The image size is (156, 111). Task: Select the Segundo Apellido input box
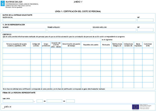tap(114, 30)
